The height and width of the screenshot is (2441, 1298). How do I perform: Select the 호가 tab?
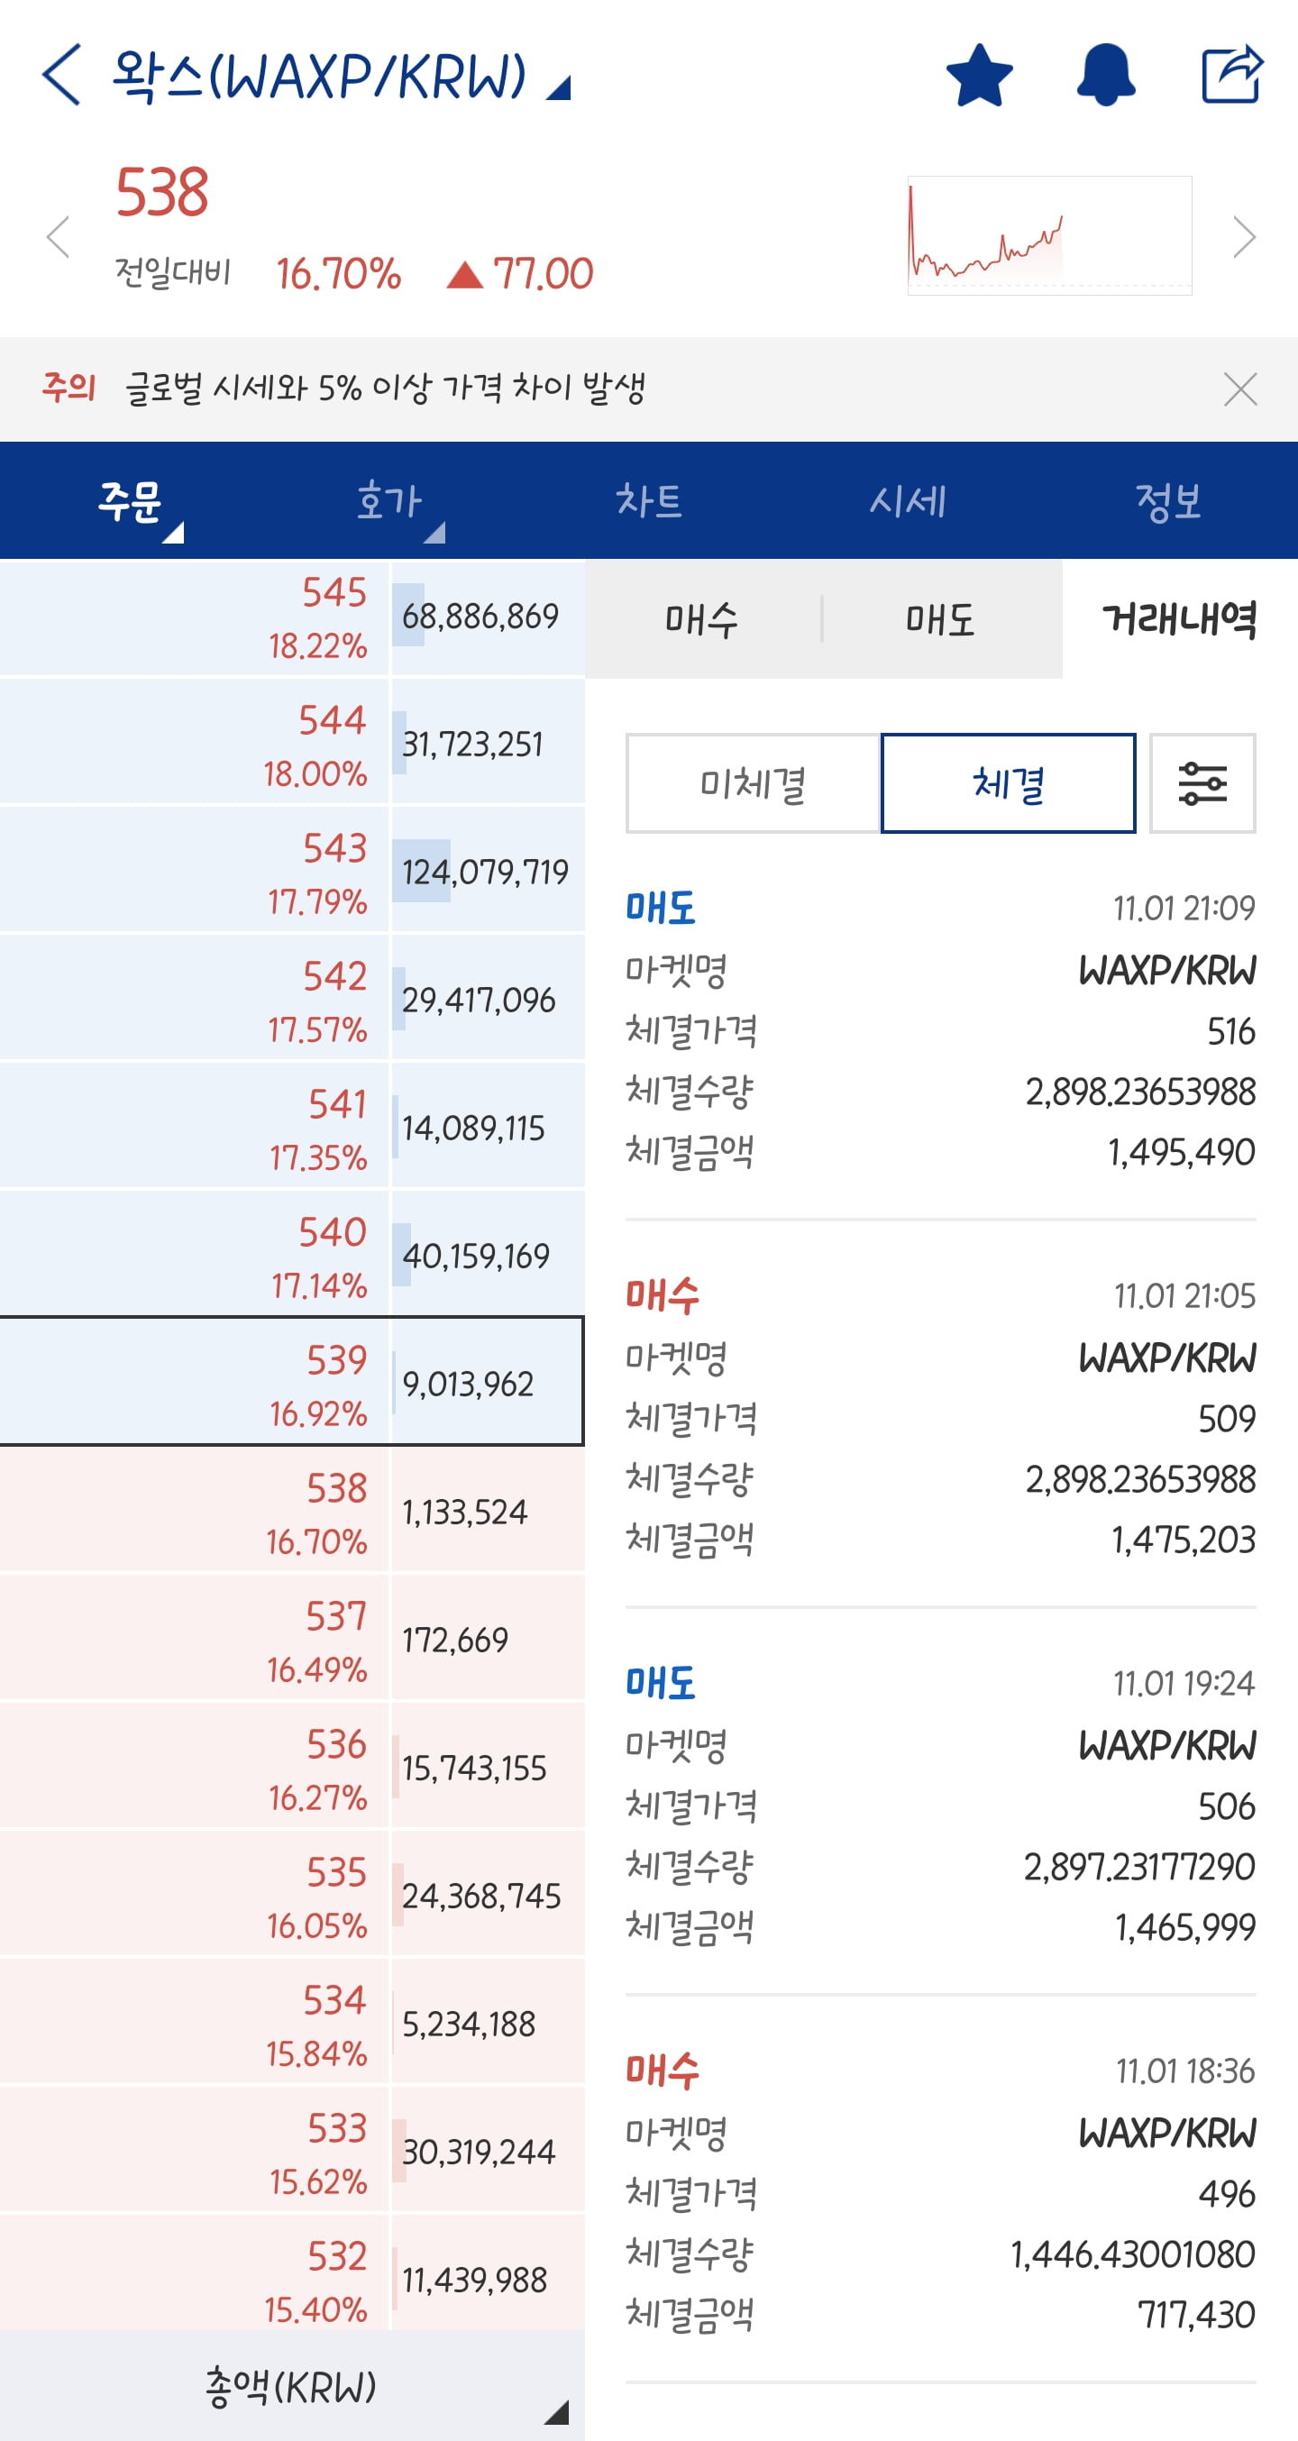388,500
